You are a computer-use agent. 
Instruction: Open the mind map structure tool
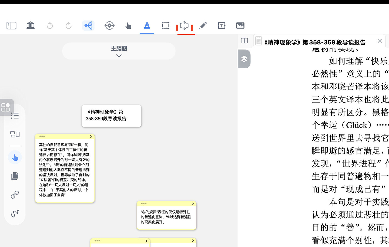point(88,25)
